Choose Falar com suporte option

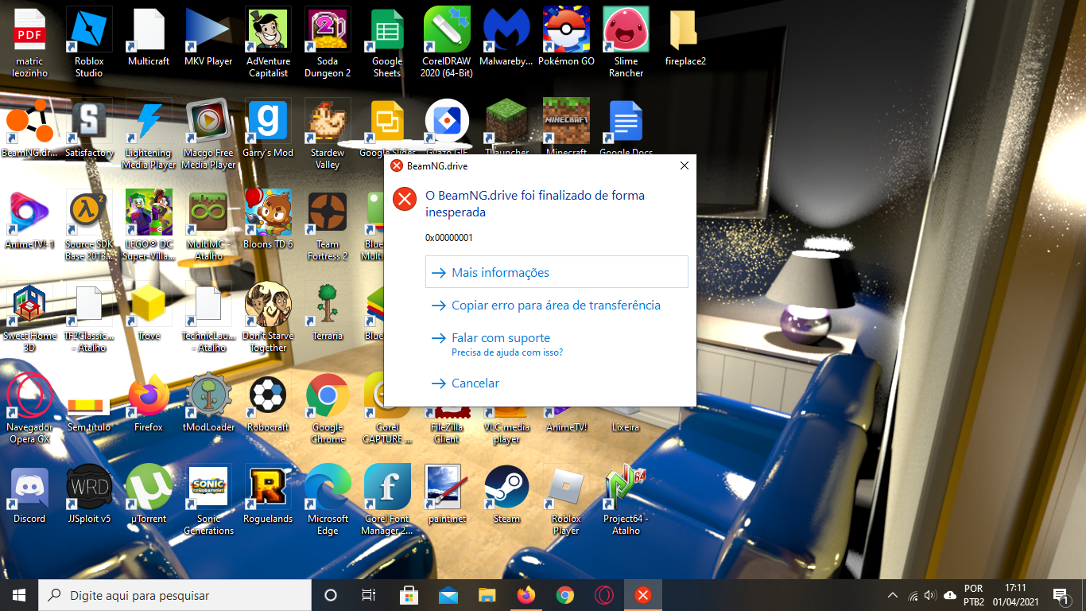557,344
